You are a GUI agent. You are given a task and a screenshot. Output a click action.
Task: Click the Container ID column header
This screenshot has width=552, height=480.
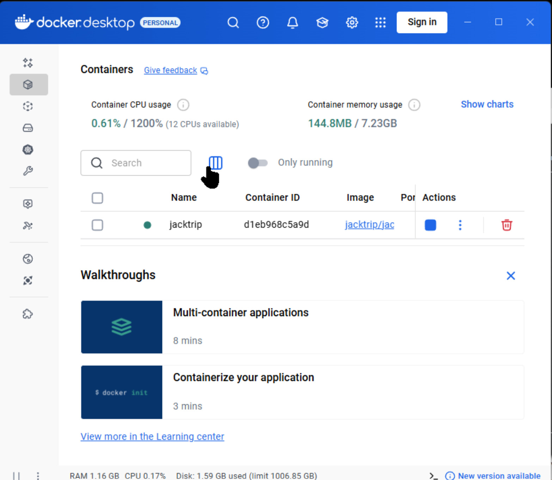pos(272,197)
